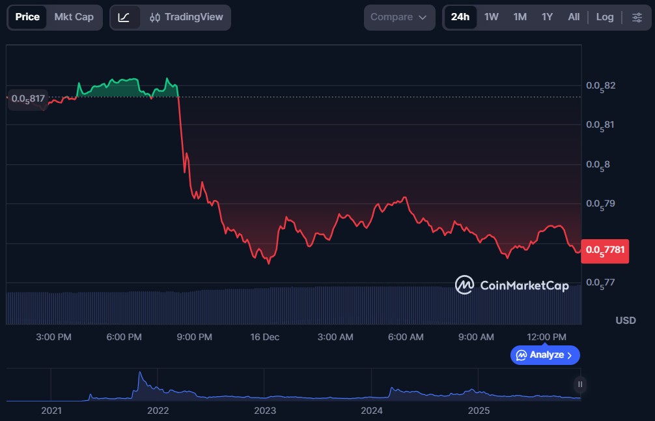Viewport: 655px width, 421px height.
Task: Display All time price history
Action: click(573, 17)
